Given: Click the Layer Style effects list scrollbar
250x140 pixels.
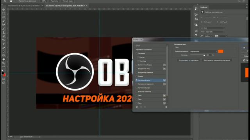Looking at the screenshot, I should click(x=167, y=72).
